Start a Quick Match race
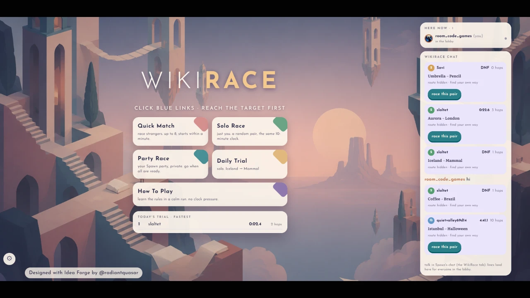Screen dimensions: 530x298 170,131
